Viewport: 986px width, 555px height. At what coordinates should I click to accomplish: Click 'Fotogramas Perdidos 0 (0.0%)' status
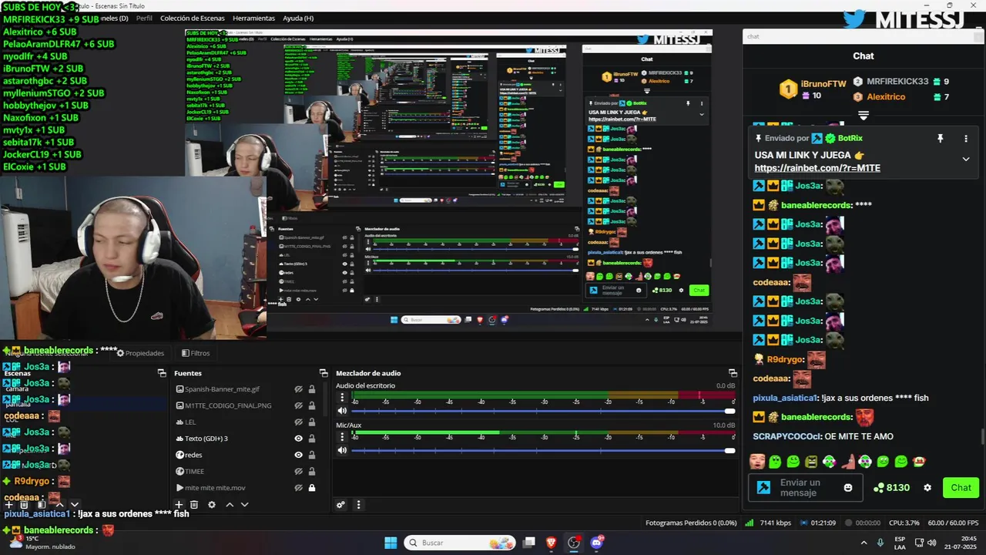pos(691,523)
